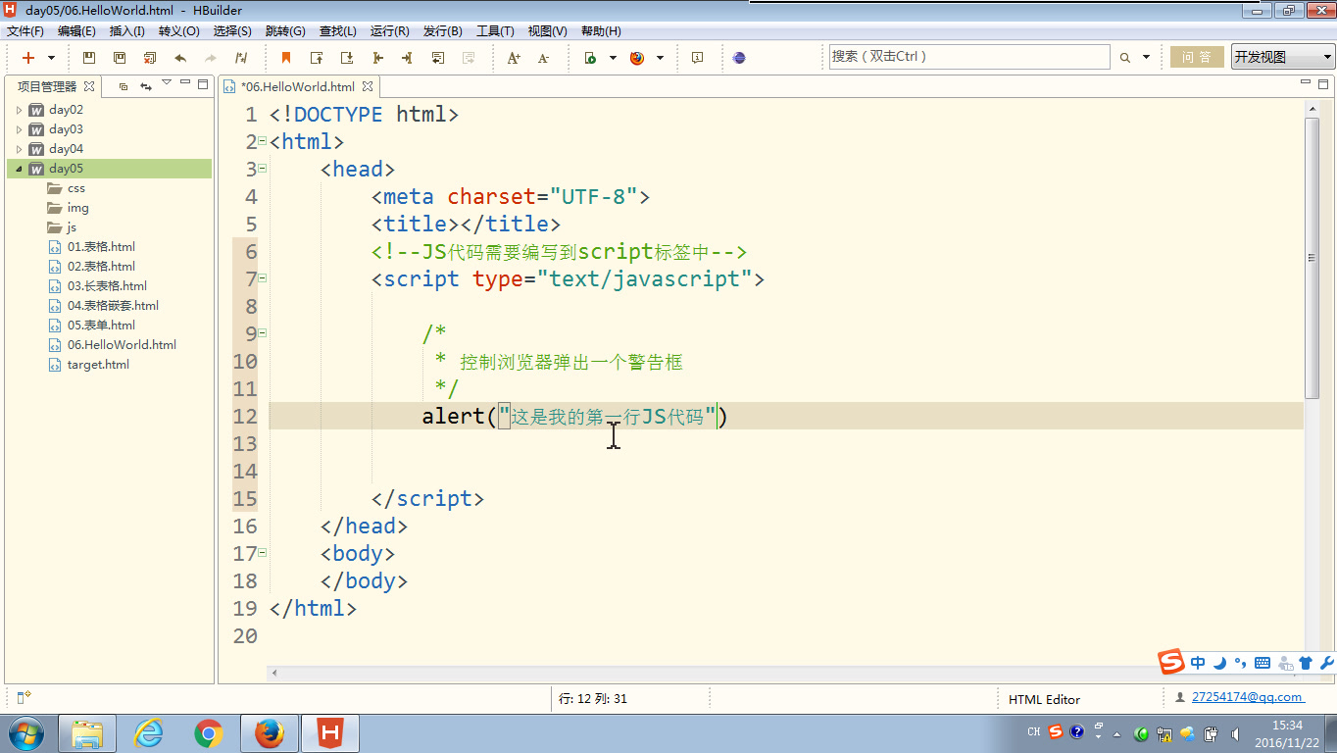
Task: Open the 编辑(E) menu
Action: click(76, 31)
